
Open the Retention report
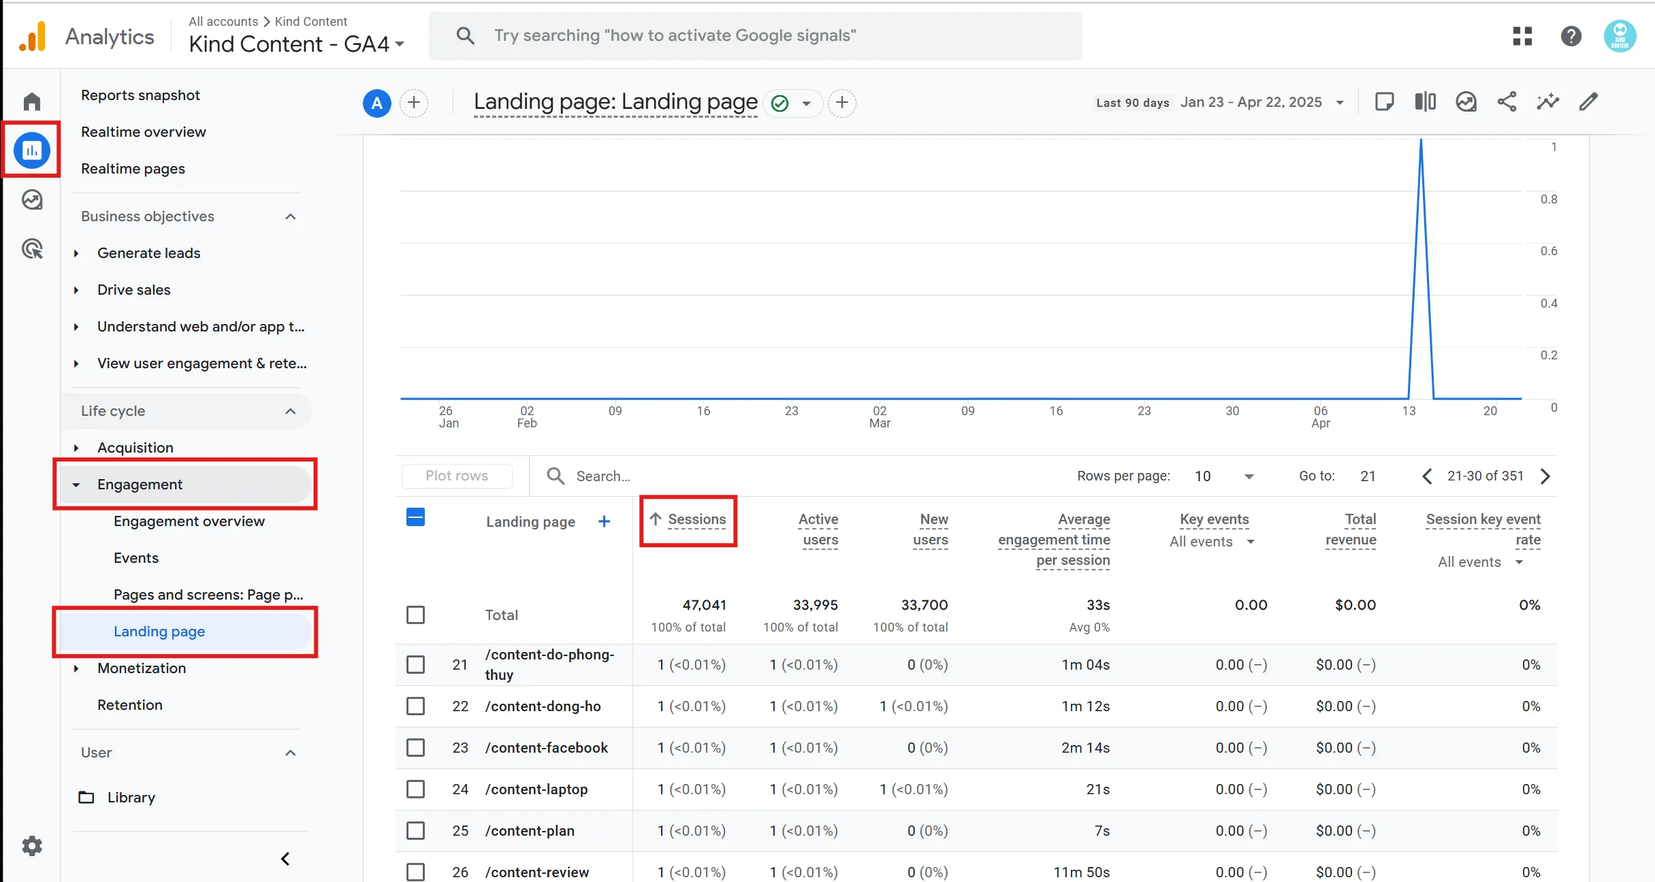pos(129,705)
